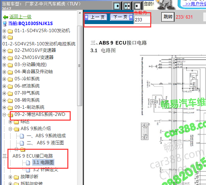Expand the 08-转向系统 folder
Screen dimensions: 206x185
(x=4, y=100)
